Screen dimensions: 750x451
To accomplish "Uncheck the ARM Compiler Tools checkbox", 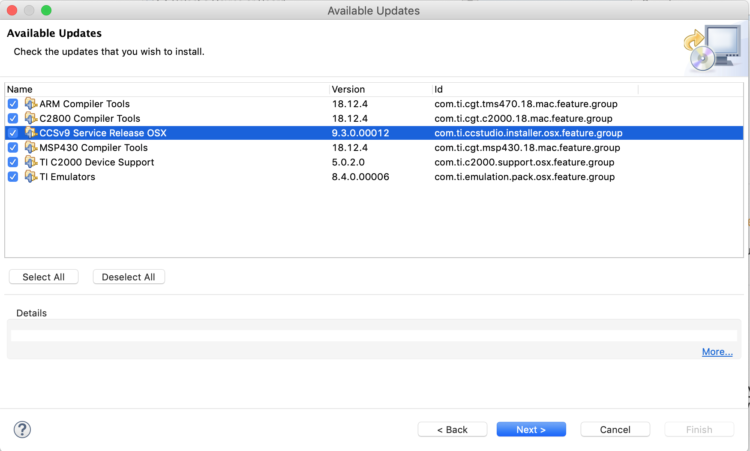I will (x=13, y=104).
